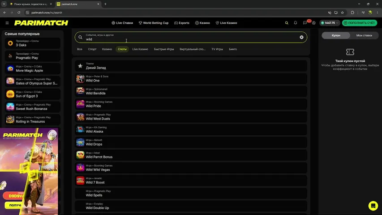Viewport: 382px width, 215px height.
Task: Switch to the Мои ставки toggle
Action: click(x=364, y=35)
